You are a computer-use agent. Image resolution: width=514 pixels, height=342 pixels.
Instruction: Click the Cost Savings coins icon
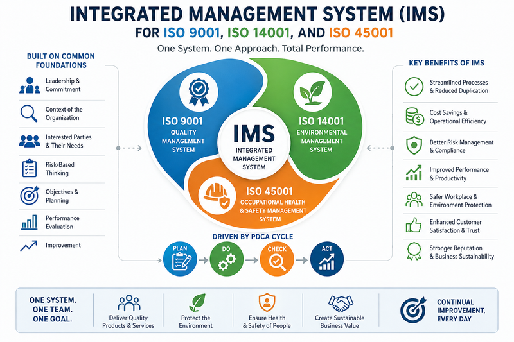click(x=414, y=116)
